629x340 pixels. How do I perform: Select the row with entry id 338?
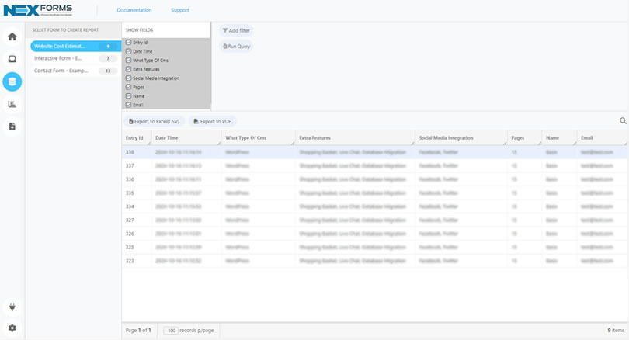pos(374,152)
